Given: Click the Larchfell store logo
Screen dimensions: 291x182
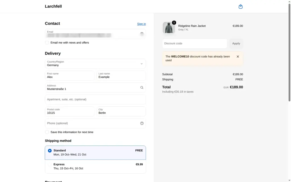Looking at the screenshot, I should pos(53,6).
